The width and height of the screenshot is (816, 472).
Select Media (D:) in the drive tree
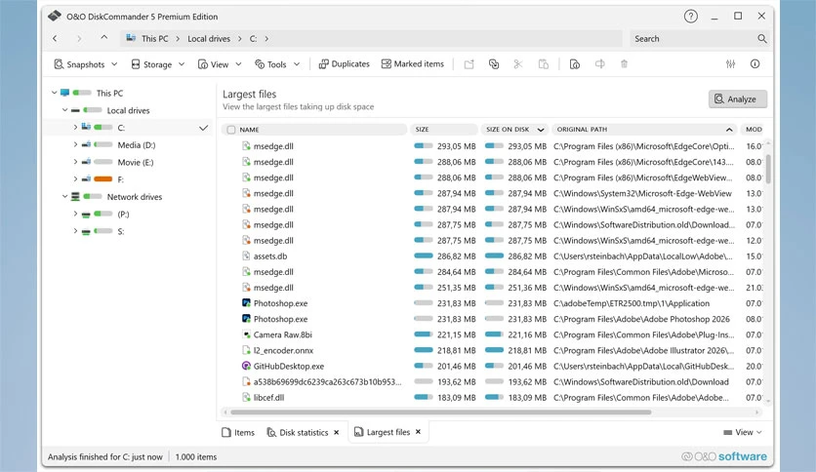pos(137,145)
